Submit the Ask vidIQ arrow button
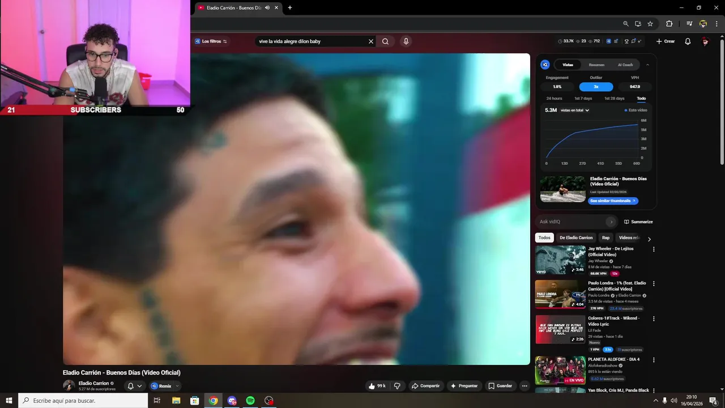 coord(611,222)
